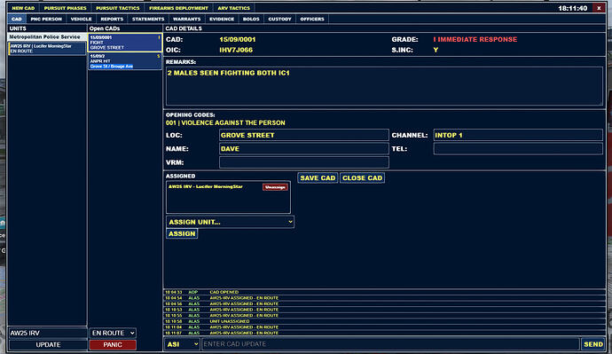Close the CAD window with the red X
This screenshot has height=354, width=612.
599,8
